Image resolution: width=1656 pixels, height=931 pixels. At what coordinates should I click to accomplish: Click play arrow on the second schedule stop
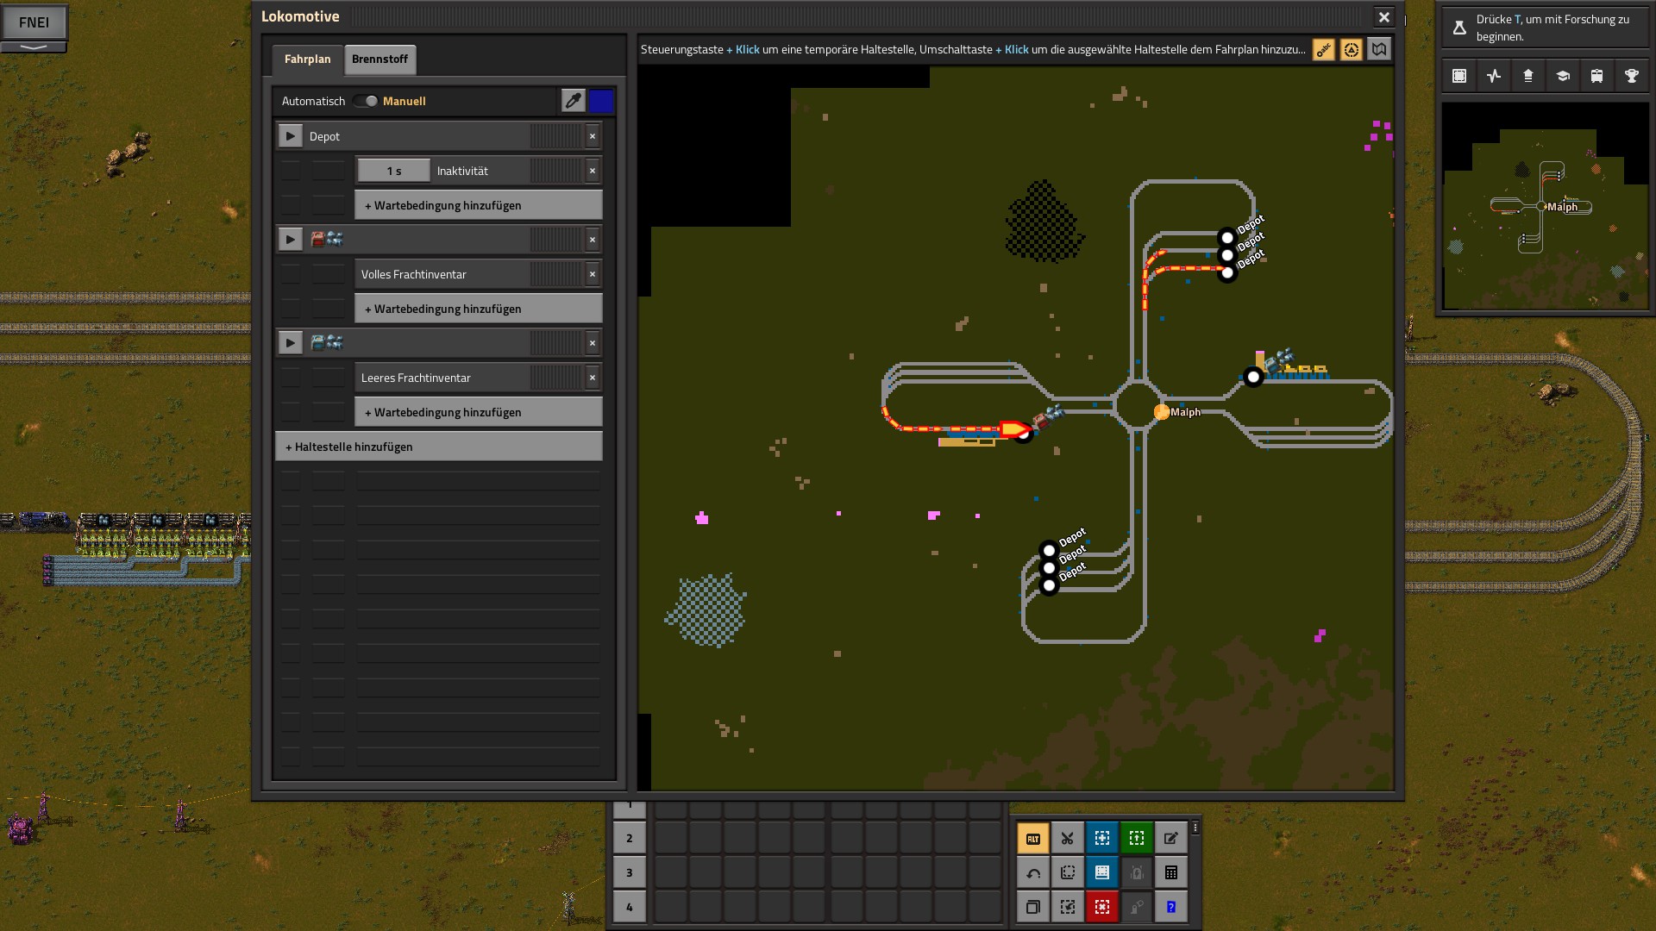290,240
